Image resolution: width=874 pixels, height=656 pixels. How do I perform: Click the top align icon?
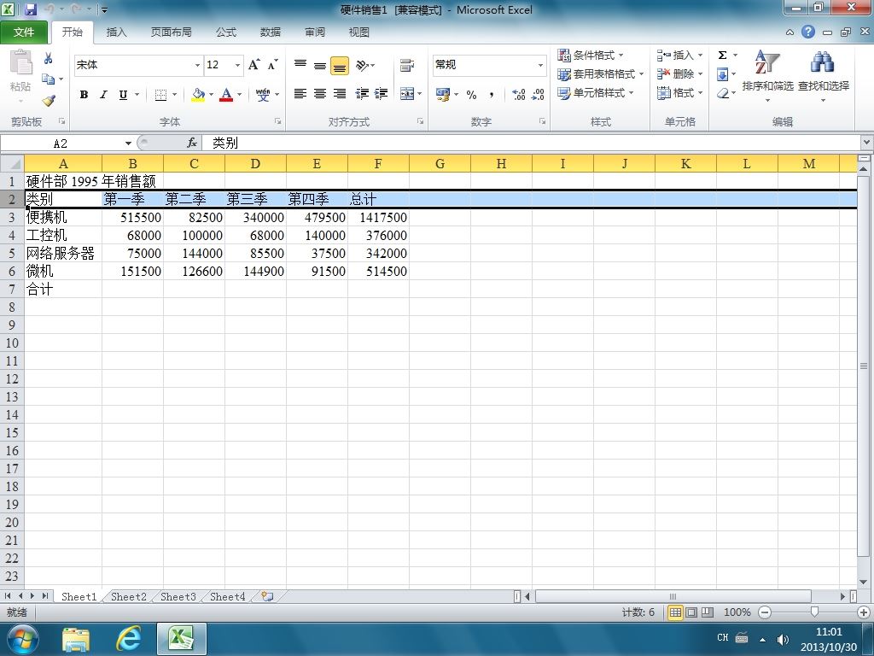(300, 65)
